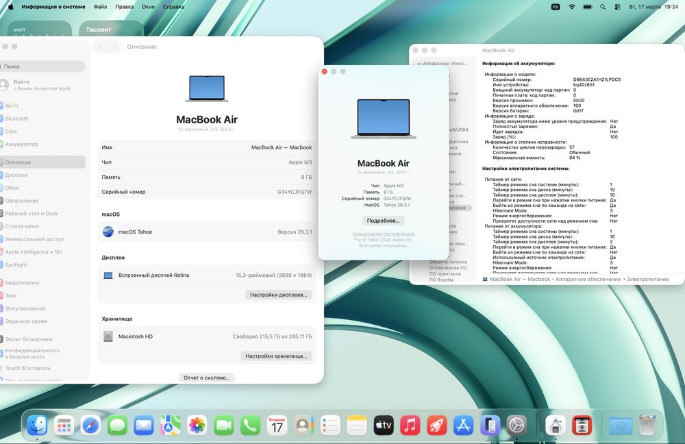Open the Окно menu

coord(148,7)
